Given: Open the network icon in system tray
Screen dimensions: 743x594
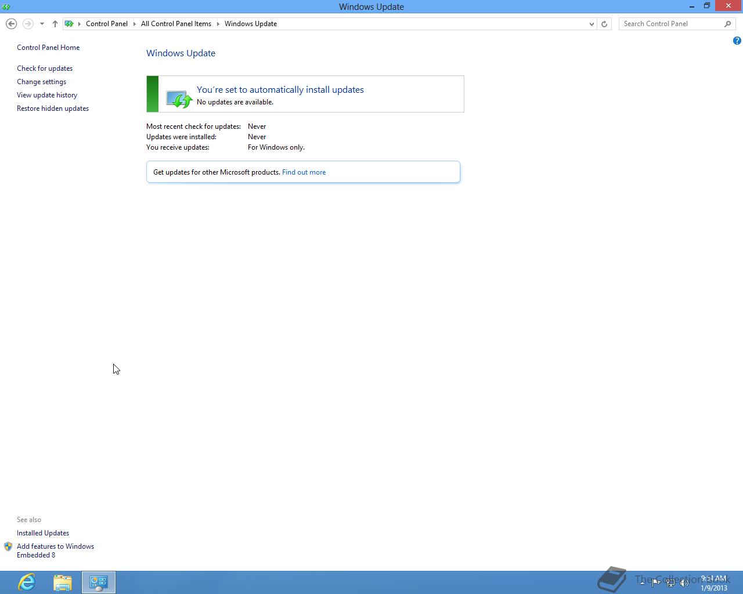Looking at the screenshot, I should click(670, 582).
